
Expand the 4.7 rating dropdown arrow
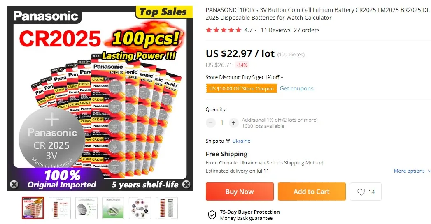click(256, 30)
